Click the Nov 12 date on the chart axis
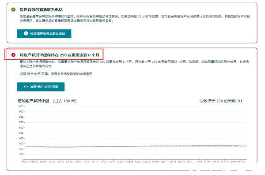 pos(242,161)
